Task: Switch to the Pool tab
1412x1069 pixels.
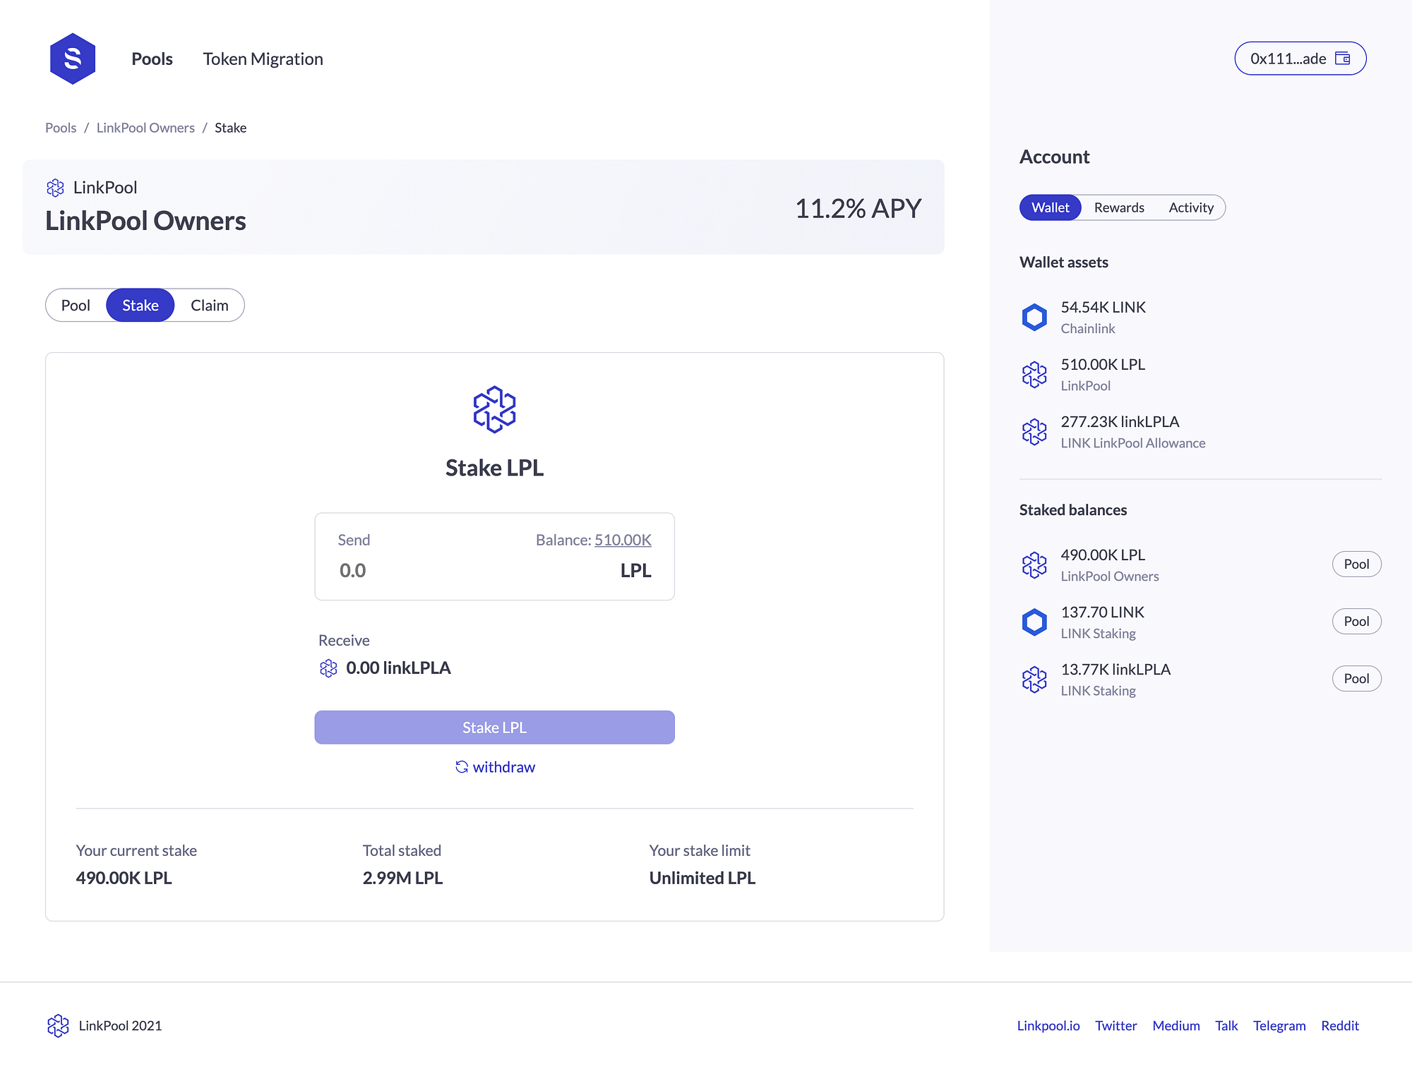Action: pyautogui.click(x=76, y=306)
